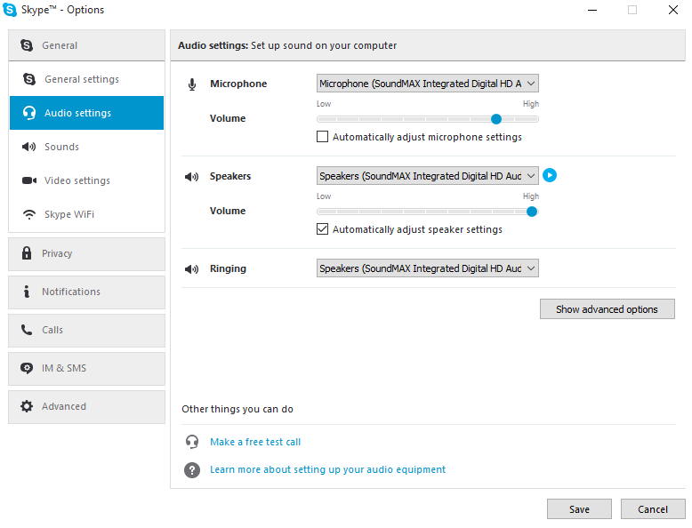Click the Skype icon beside General settings
This screenshot has height=528, width=692.
[x=29, y=79]
